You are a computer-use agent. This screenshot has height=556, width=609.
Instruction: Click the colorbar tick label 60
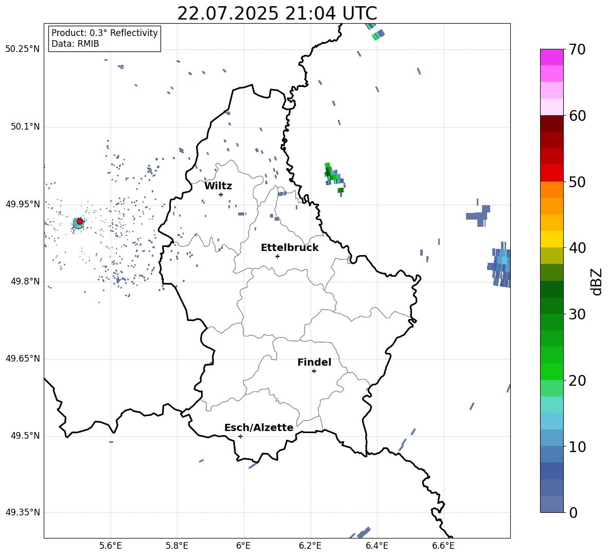click(x=577, y=116)
